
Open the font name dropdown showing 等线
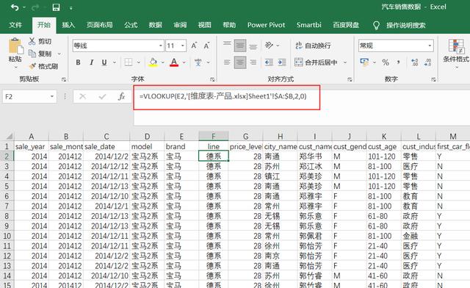[161, 46]
